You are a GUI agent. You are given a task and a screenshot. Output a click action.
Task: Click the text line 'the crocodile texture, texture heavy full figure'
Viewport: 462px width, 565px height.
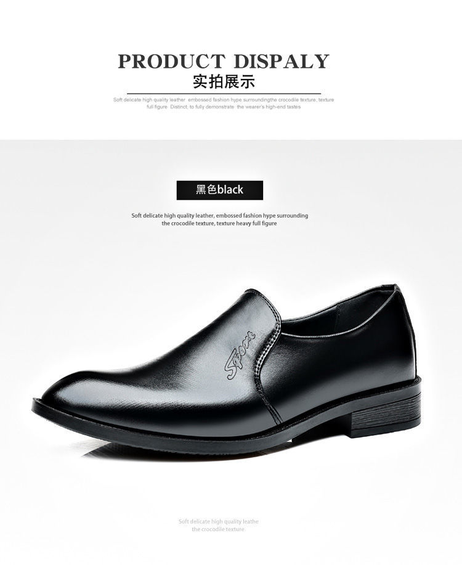pyautogui.click(x=219, y=224)
